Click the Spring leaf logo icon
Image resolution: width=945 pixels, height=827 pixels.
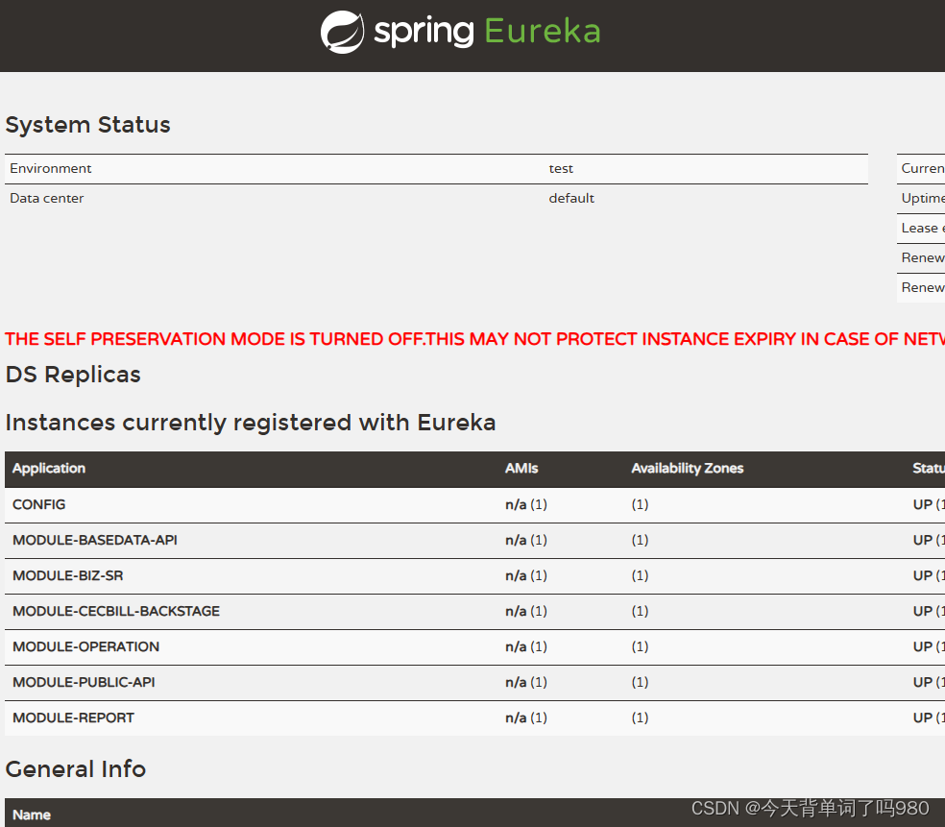click(x=343, y=31)
